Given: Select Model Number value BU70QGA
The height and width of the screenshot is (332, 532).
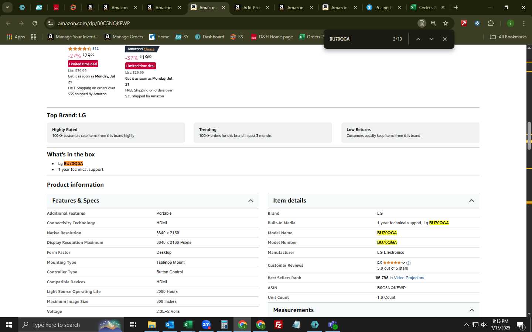Looking at the screenshot, I should coord(387,242).
